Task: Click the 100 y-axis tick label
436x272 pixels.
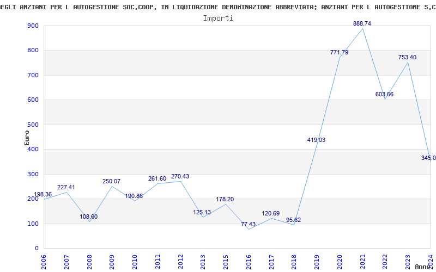Action: pyautogui.click(x=33, y=224)
